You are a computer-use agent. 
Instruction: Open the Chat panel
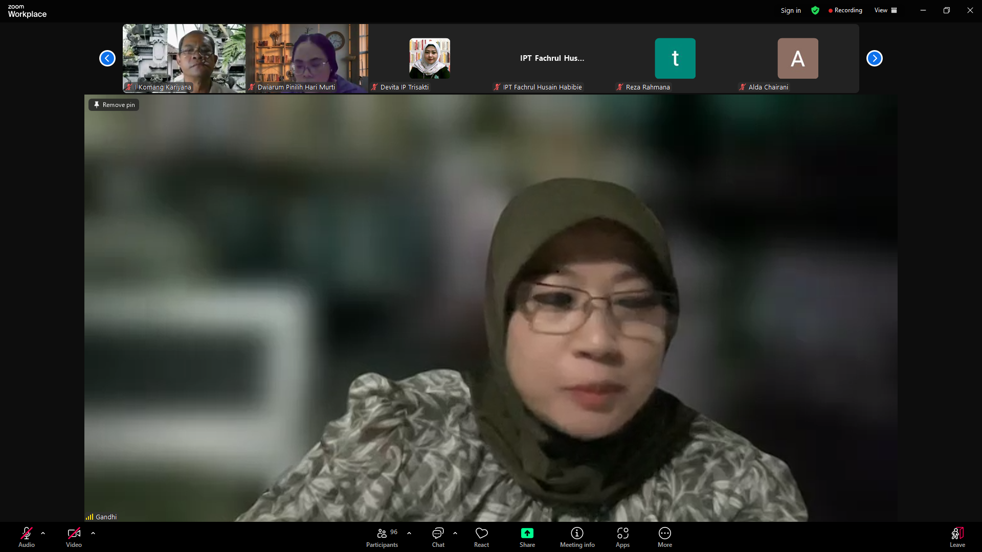438,537
